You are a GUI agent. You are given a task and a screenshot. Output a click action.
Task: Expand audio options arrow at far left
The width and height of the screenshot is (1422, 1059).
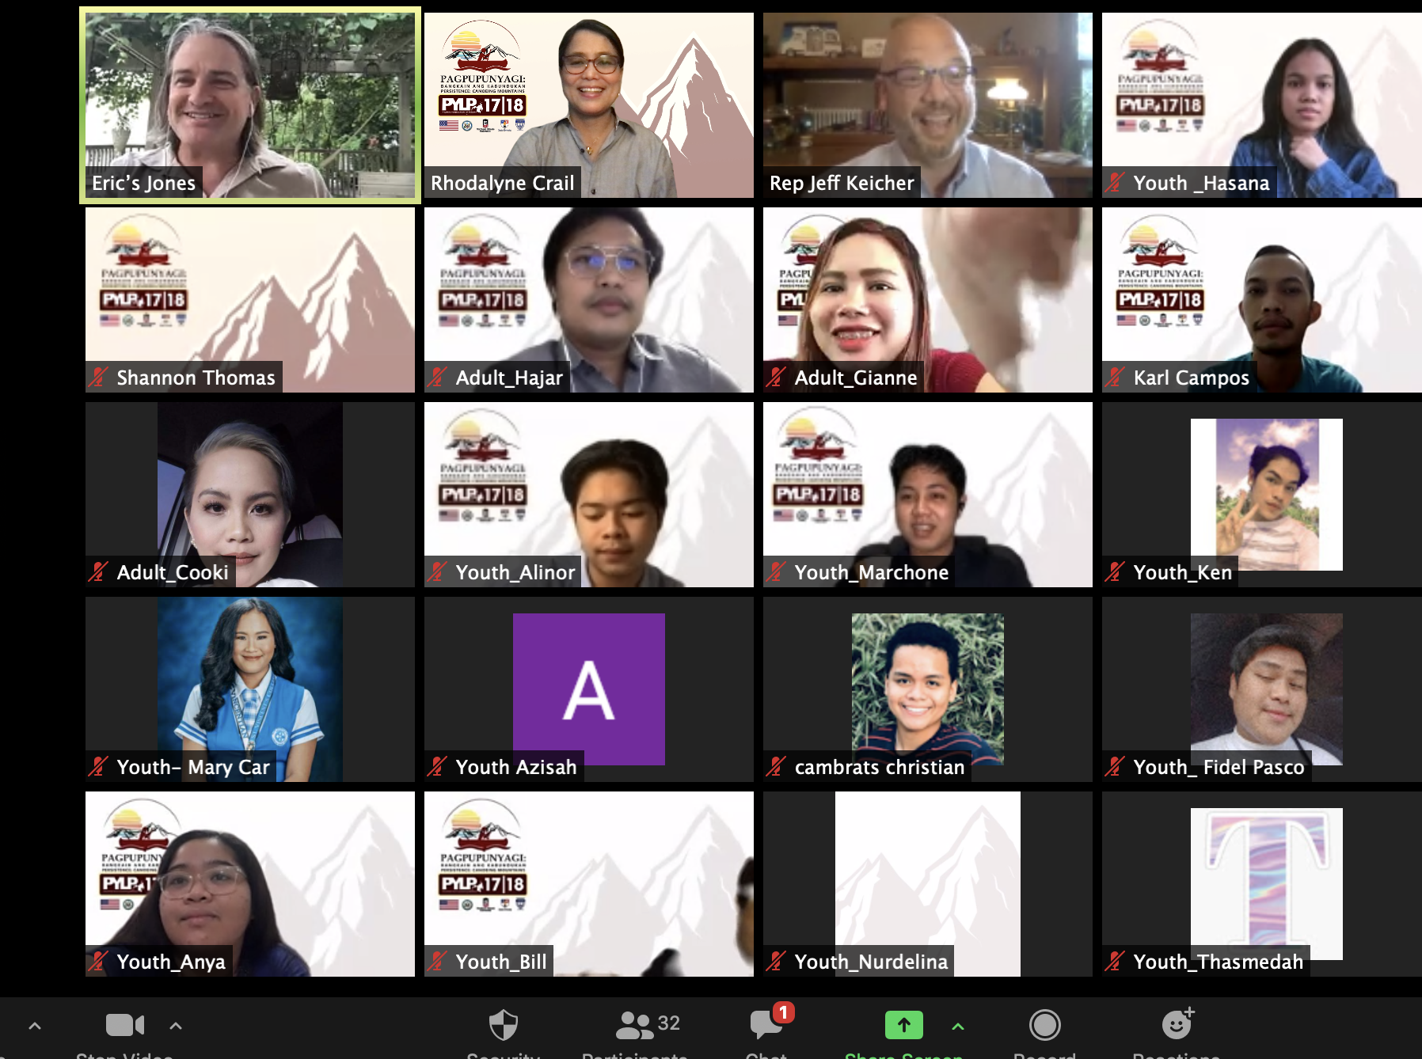35,1027
